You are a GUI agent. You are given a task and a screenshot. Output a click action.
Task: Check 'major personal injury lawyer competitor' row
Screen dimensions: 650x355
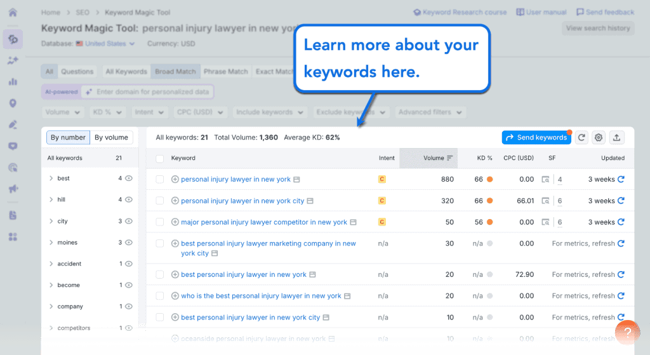(x=159, y=222)
